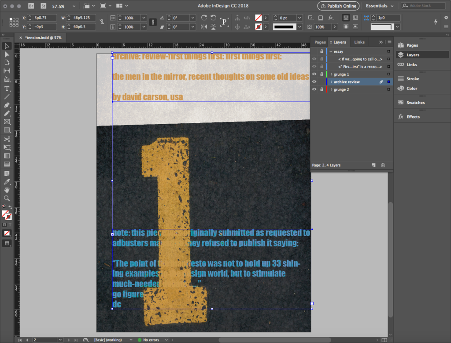The image size is (451, 343).
Task: Choose the Zoom tool magnifier
Action: (x=7, y=198)
